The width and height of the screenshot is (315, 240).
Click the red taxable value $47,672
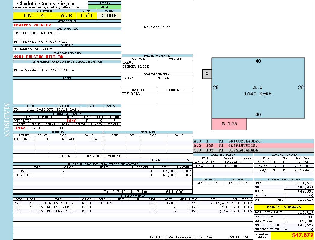292,235
